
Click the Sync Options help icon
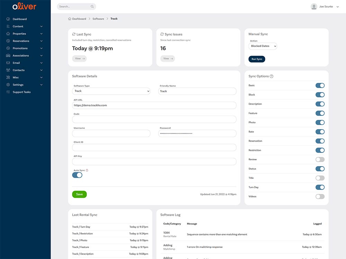coord(271,76)
